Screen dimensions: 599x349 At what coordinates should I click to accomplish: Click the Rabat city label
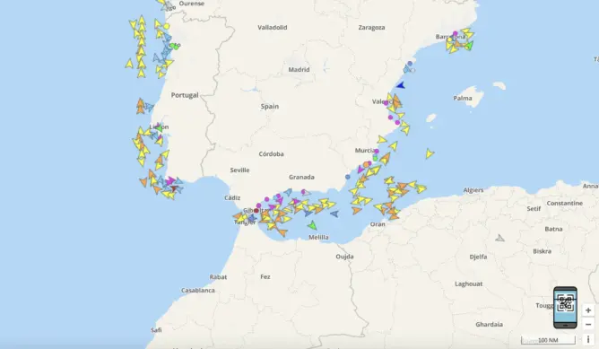(218, 277)
